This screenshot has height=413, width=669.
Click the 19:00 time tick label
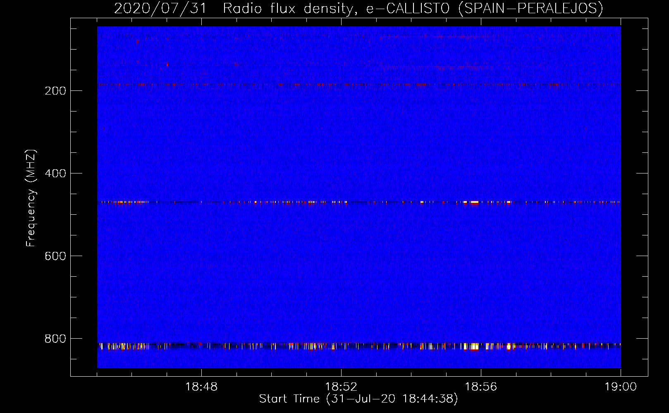(x=621, y=387)
